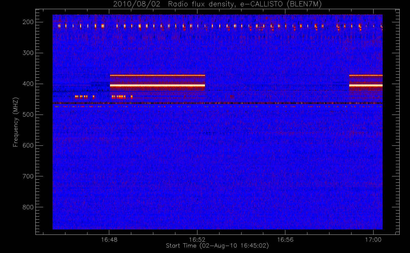Click the 16:52 time tick label
Screen dimensions: 410x253
tap(197, 240)
